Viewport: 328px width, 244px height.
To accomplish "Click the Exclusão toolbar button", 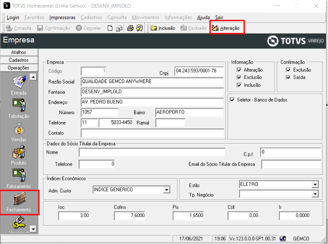I will pos(194,28).
